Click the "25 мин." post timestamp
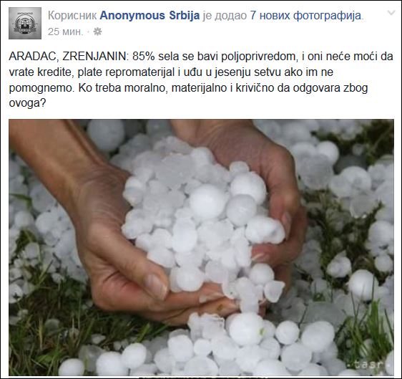The height and width of the screenshot is (379, 402). (x=65, y=32)
